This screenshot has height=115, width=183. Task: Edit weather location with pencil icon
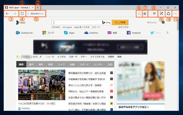41,57
